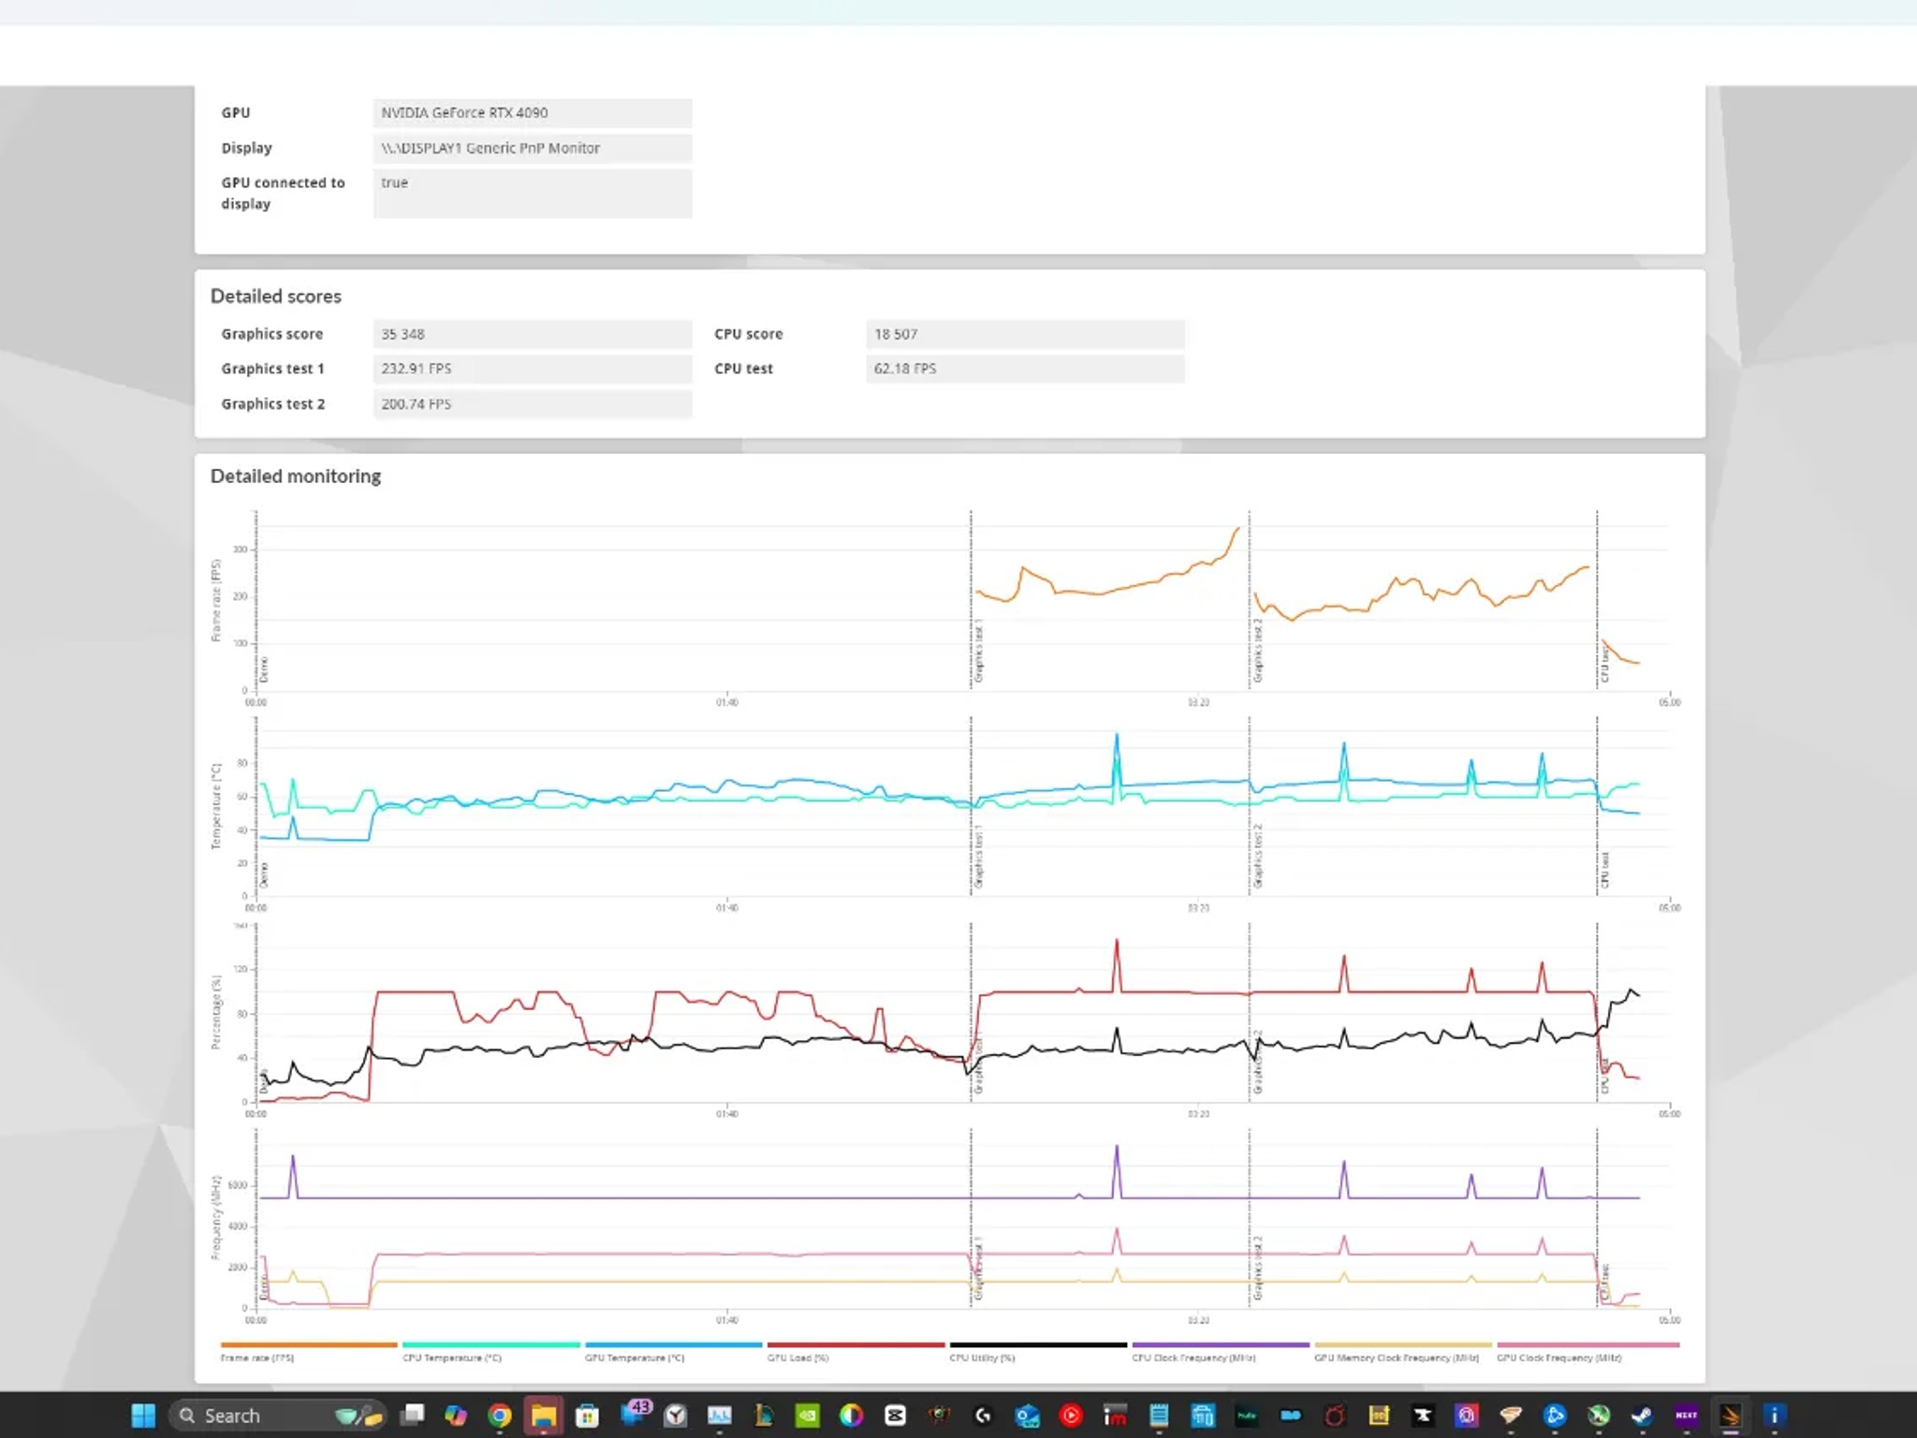Image resolution: width=1917 pixels, height=1438 pixels.
Task: Launch Google Chrome from the taskbar
Action: coord(498,1416)
